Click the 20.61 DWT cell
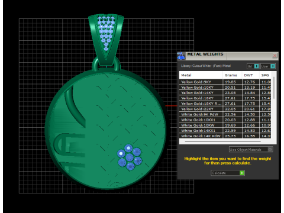Image resolution: width=284 pixels, height=213 pixels. (250, 109)
